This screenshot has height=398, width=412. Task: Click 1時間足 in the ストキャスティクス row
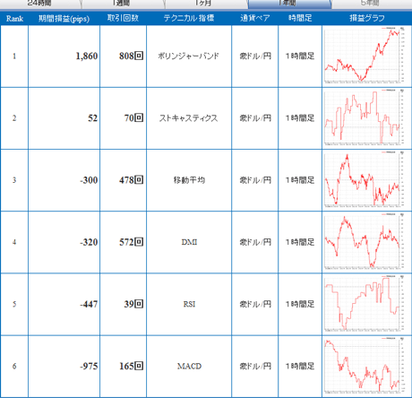300,118
